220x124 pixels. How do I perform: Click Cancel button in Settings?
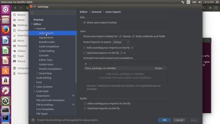tap(179, 120)
